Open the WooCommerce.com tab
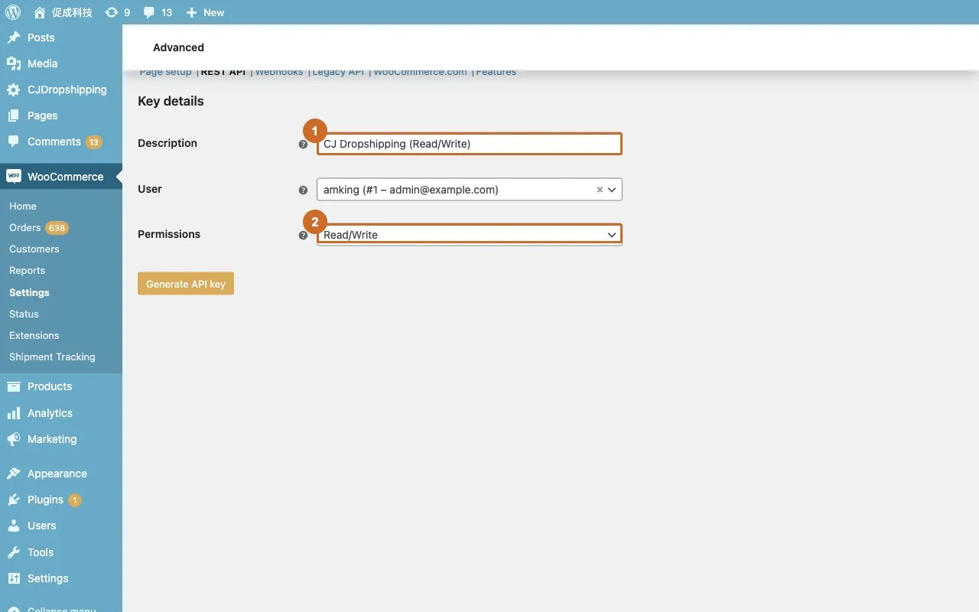The width and height of the screenshot is (979, 612). (420, 72)
